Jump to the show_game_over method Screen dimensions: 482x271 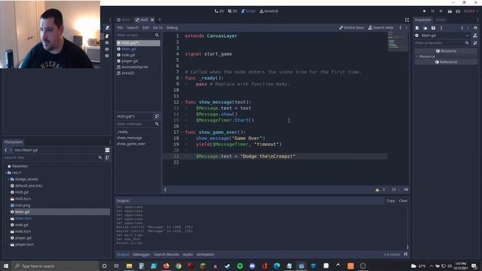pos(131,144)
